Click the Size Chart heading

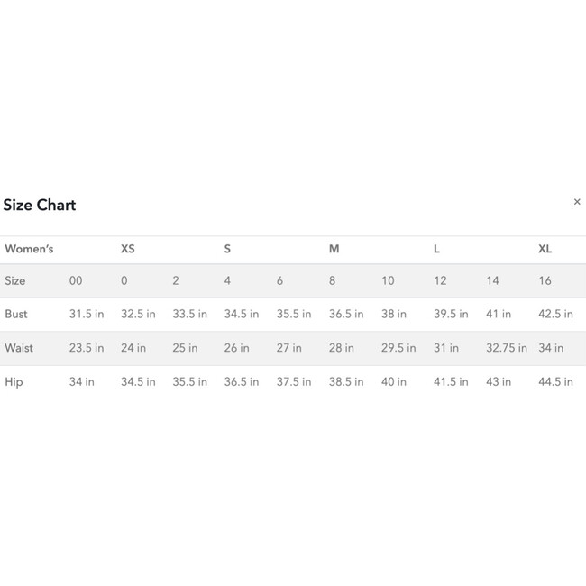click(40, 205)
